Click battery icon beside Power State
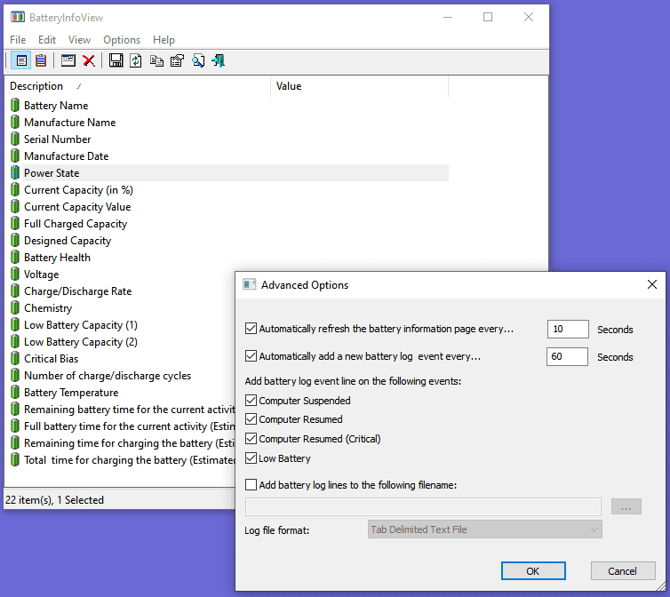 15,172
